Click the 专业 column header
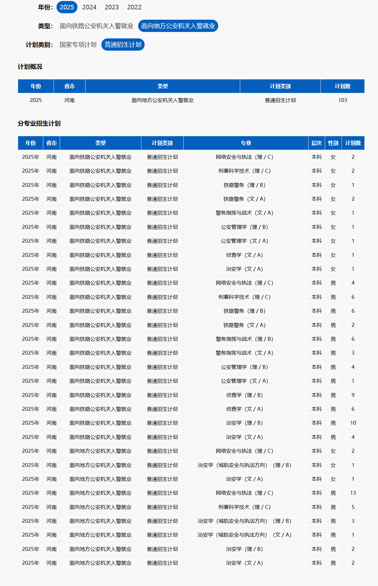 (246, 143)
